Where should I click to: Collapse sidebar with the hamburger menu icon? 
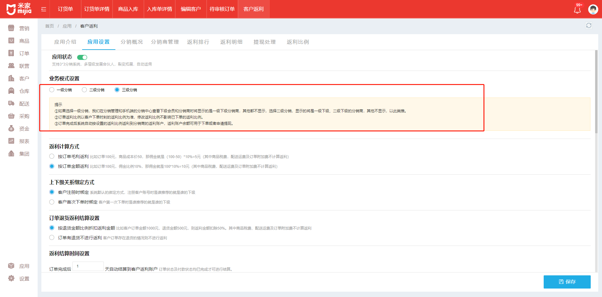point(44,9)
